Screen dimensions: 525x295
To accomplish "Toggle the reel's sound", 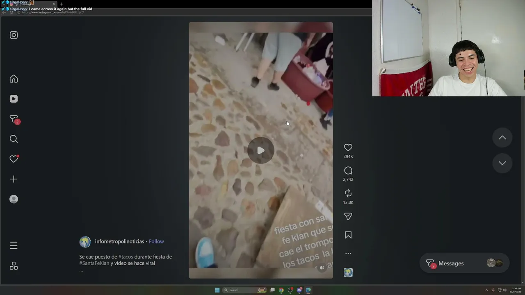I will pos(322,268).
